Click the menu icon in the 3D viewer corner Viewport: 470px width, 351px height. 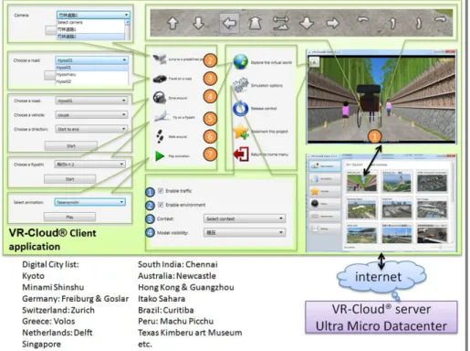pos(314,62)
